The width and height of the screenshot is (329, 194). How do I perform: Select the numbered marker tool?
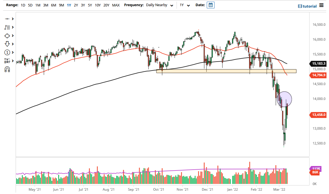(8, 52)
